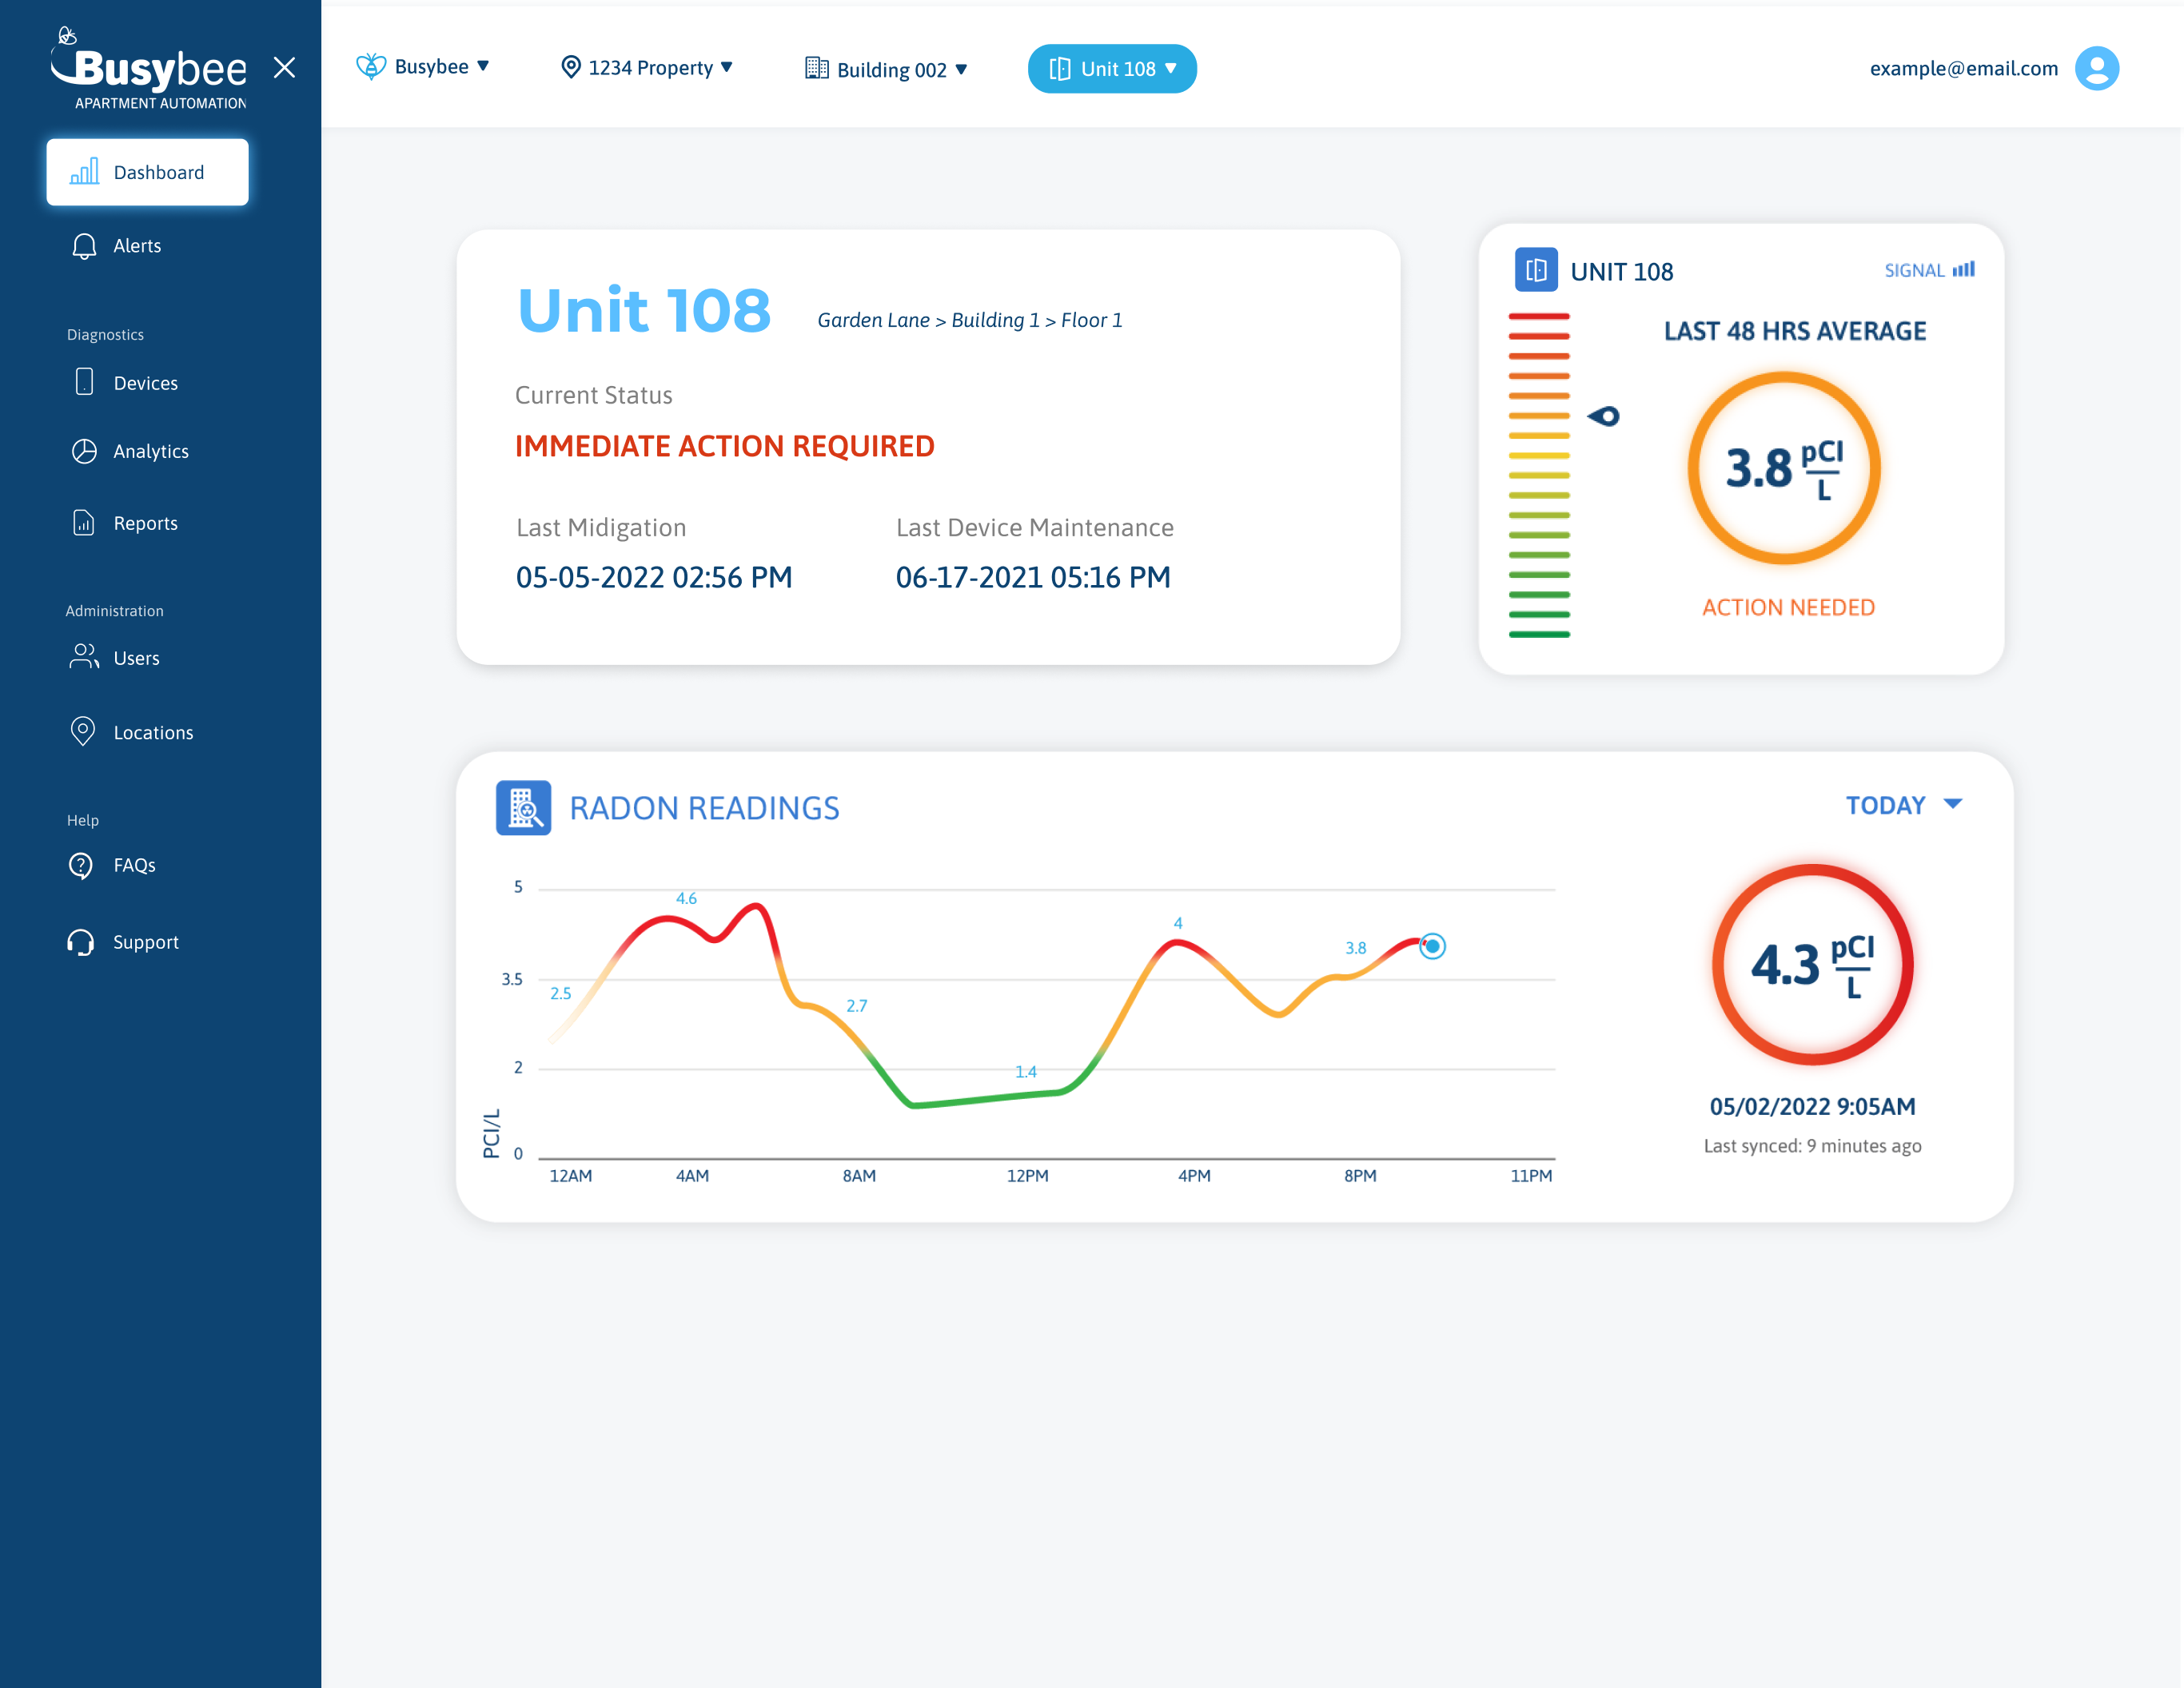Click the 4.3 pCi/L current reading gauge
2184x1688 pixels.
pos(1812,964)
